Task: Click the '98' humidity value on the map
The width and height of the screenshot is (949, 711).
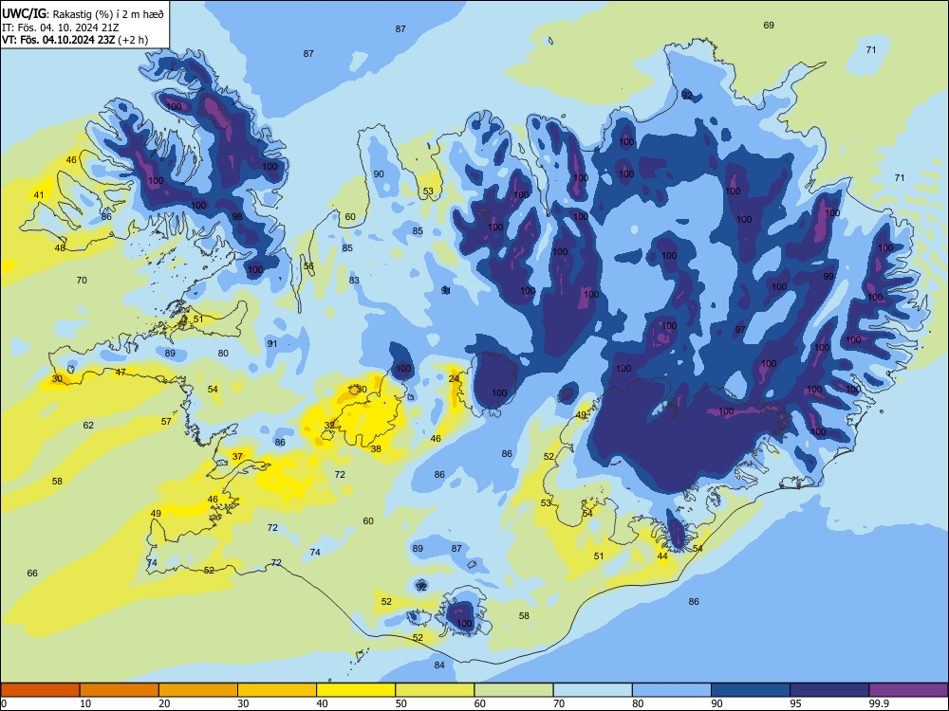Action: tap(237, 216)
